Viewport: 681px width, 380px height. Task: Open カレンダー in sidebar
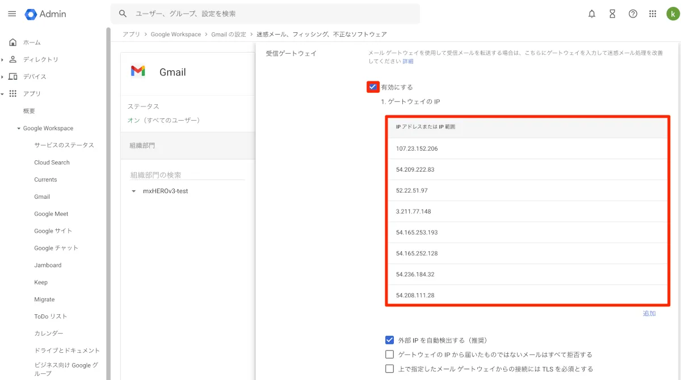(49, 334)
